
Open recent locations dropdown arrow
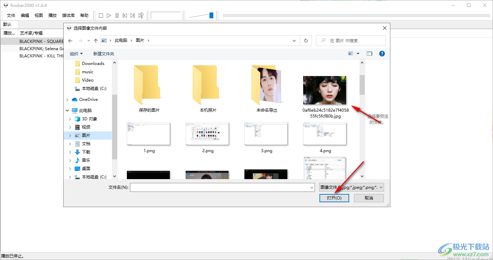[89, 41]
